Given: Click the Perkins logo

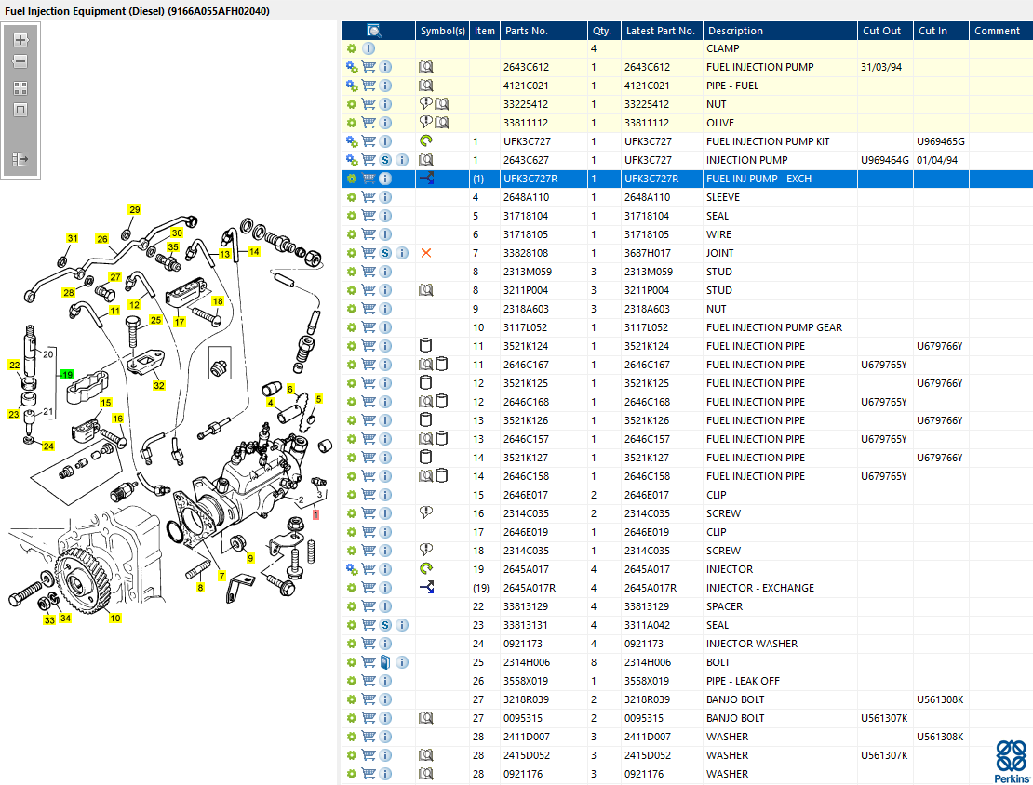Looking at the screenshot, I should pyautogui.click(x=1012, y=762).
